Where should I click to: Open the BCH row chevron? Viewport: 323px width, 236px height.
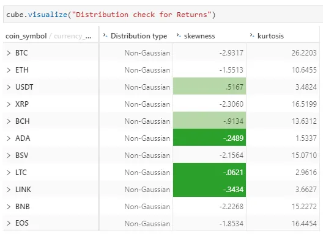click(x=9, y=121)
